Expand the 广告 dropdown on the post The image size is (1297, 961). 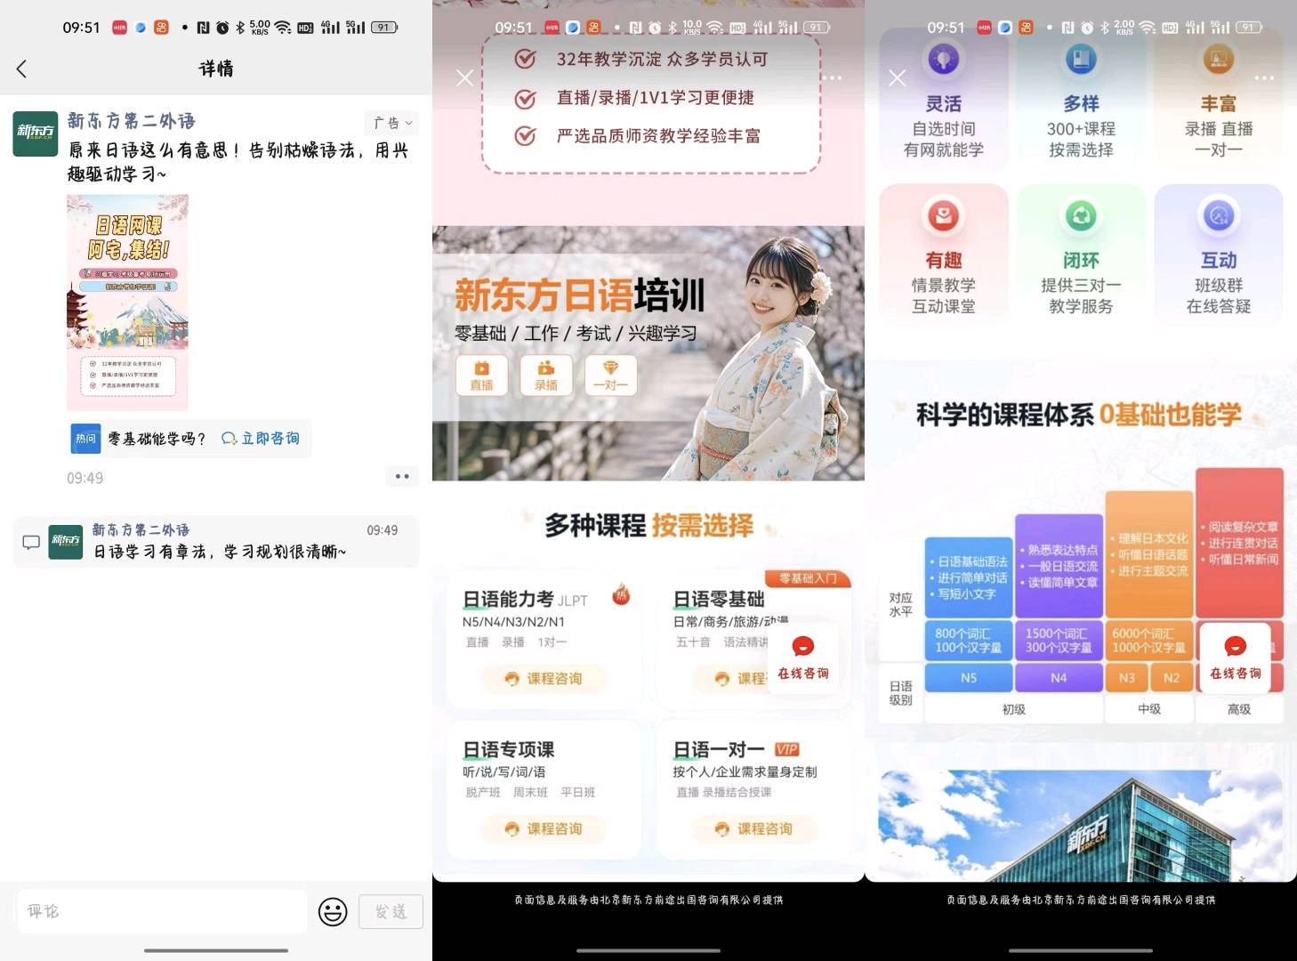(x=391, y=123)
